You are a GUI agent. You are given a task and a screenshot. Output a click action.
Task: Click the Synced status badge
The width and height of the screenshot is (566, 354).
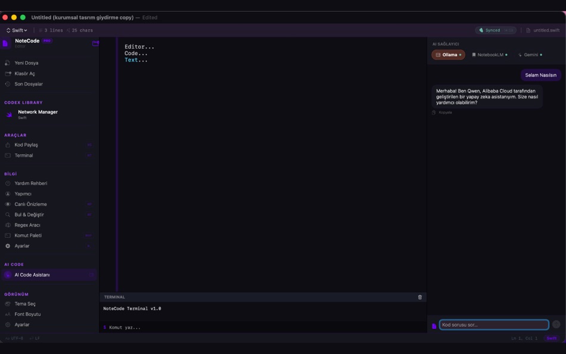pos(495,30)
